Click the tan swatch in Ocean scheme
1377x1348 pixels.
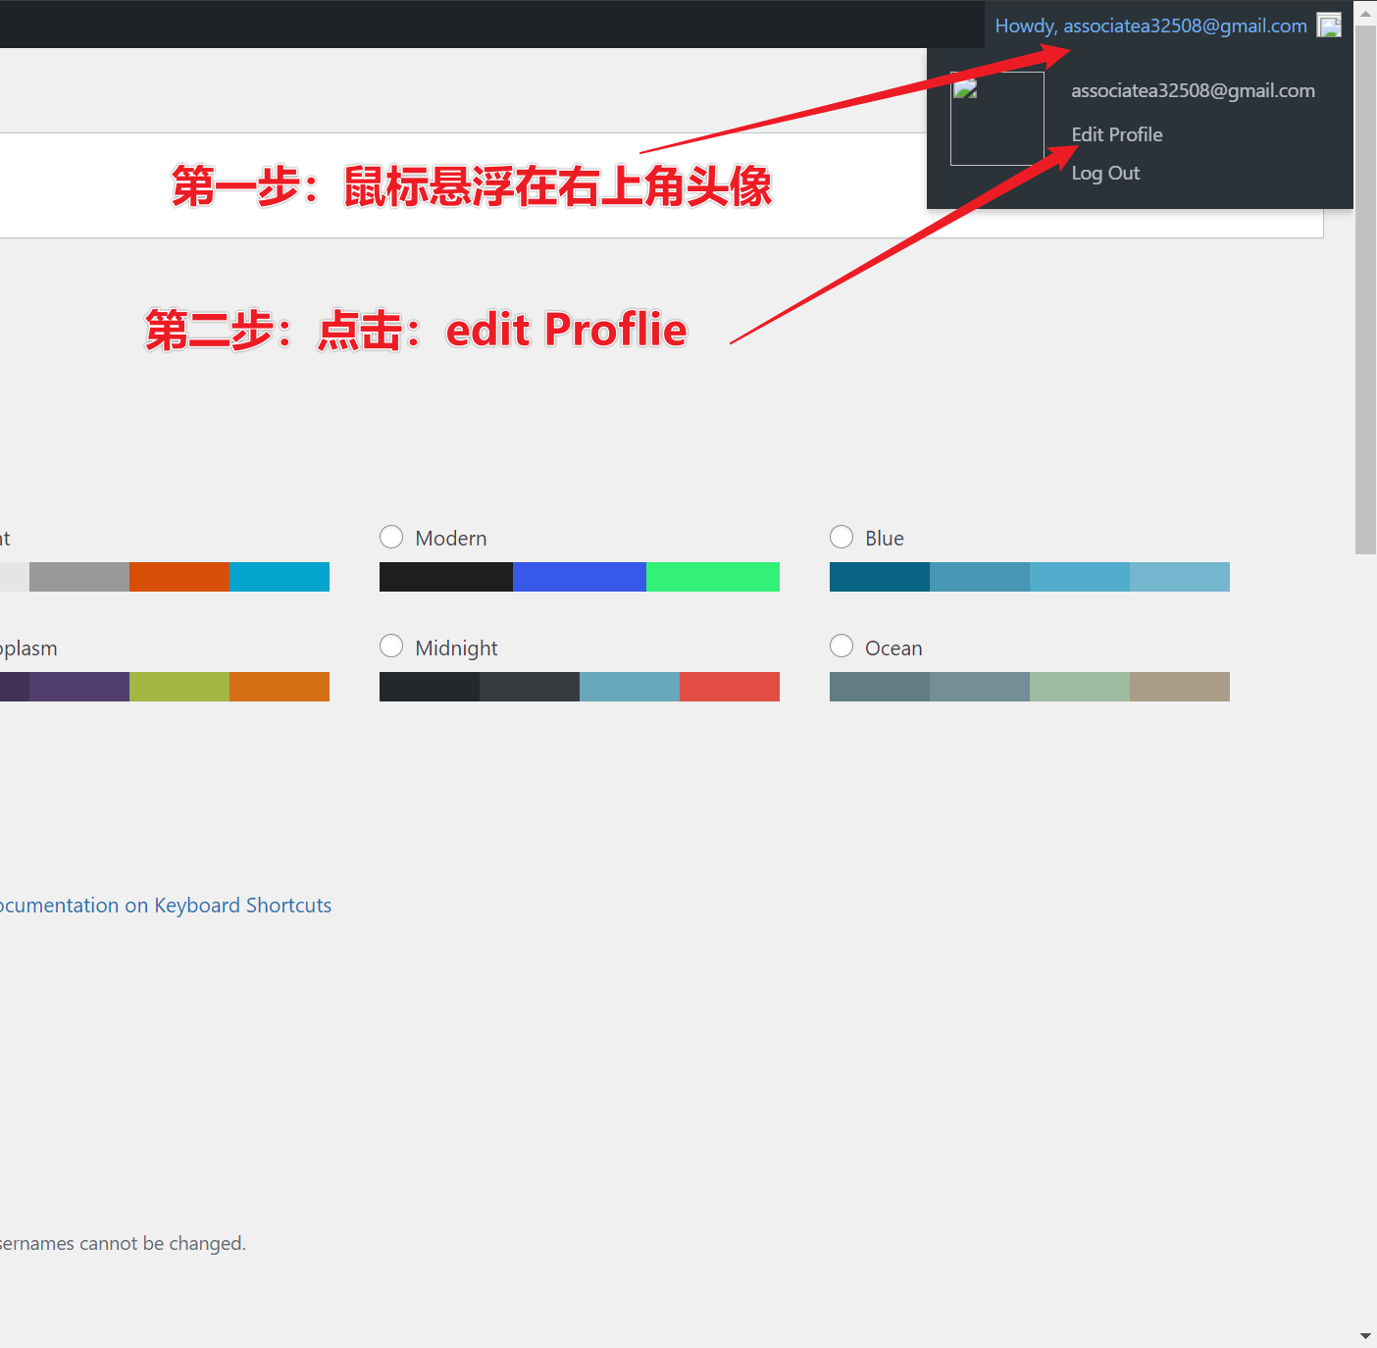(1180, 686)
